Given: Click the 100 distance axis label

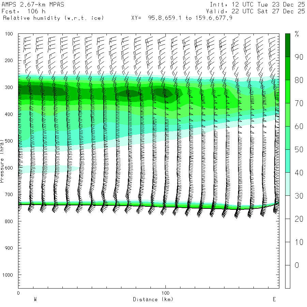Looking at the screenshot, I should tap(166, 293).
